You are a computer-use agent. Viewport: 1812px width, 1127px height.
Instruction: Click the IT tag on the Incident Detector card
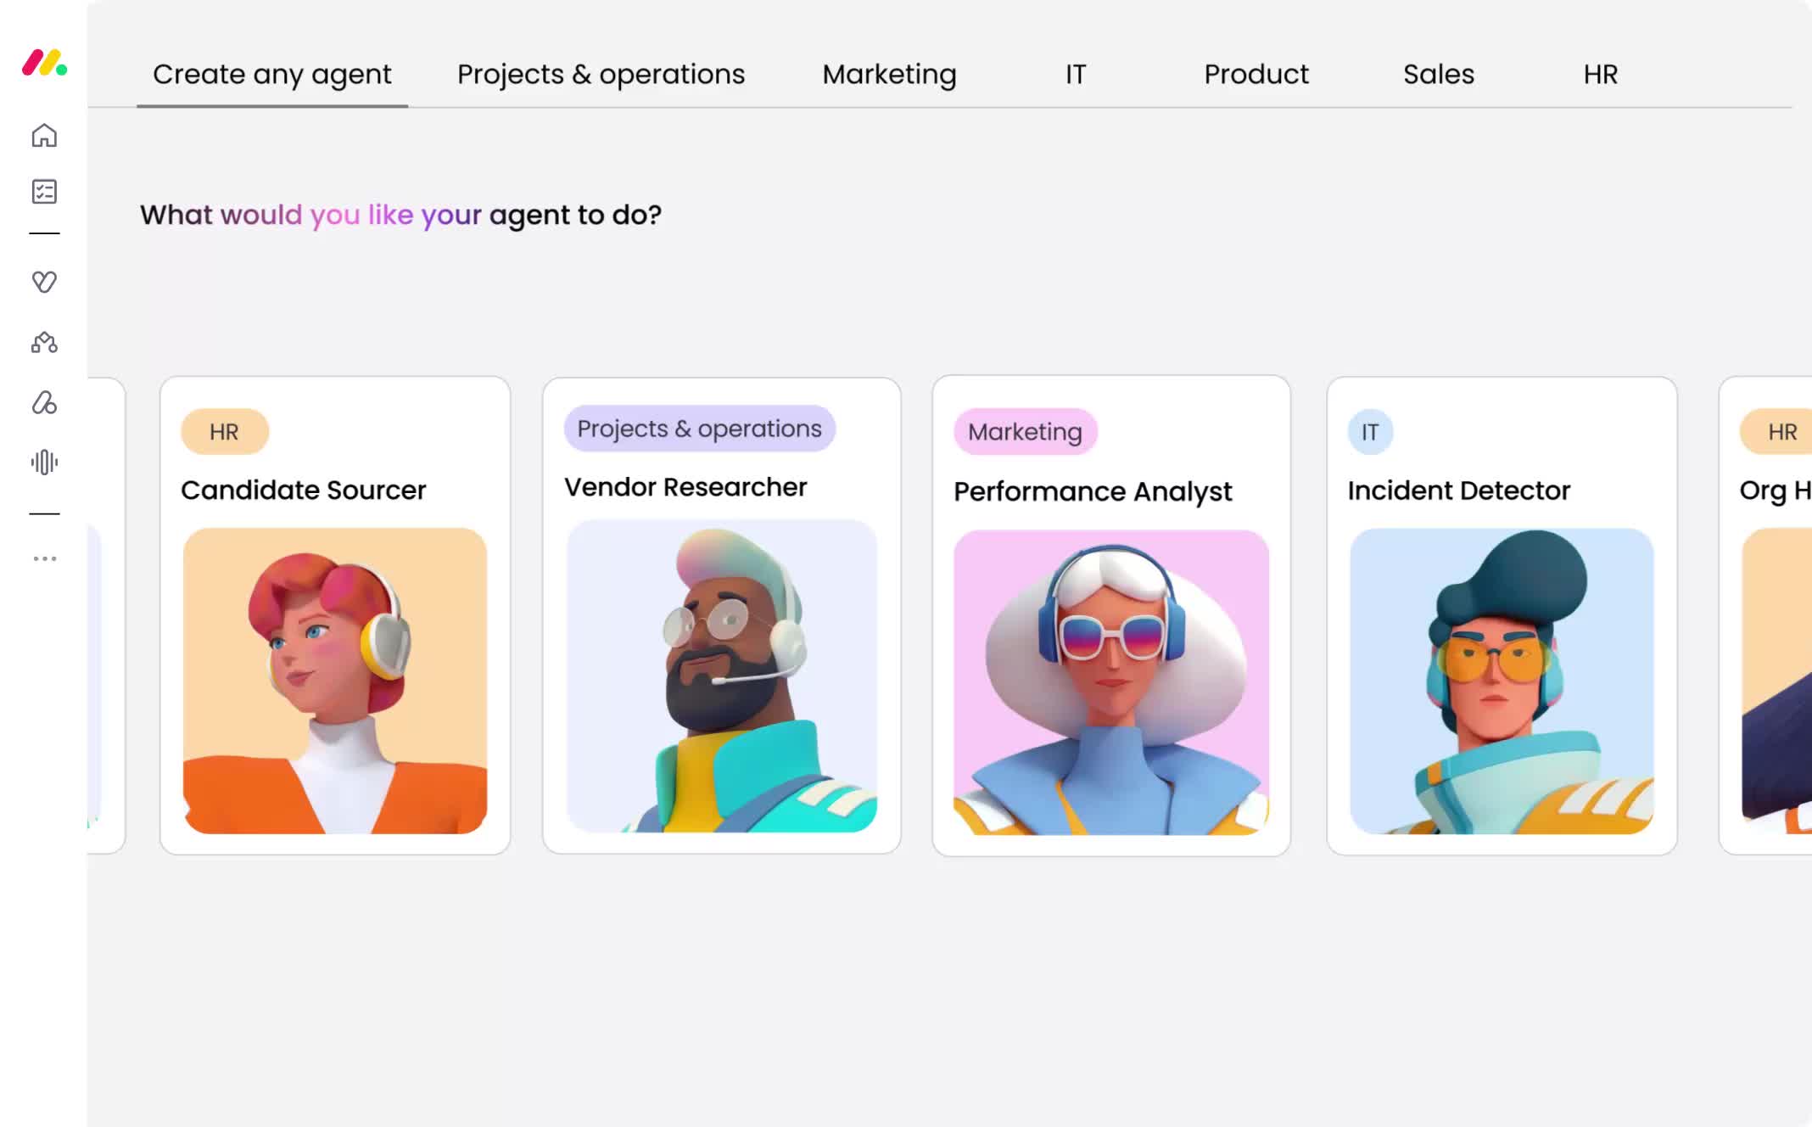point(1370,432)
